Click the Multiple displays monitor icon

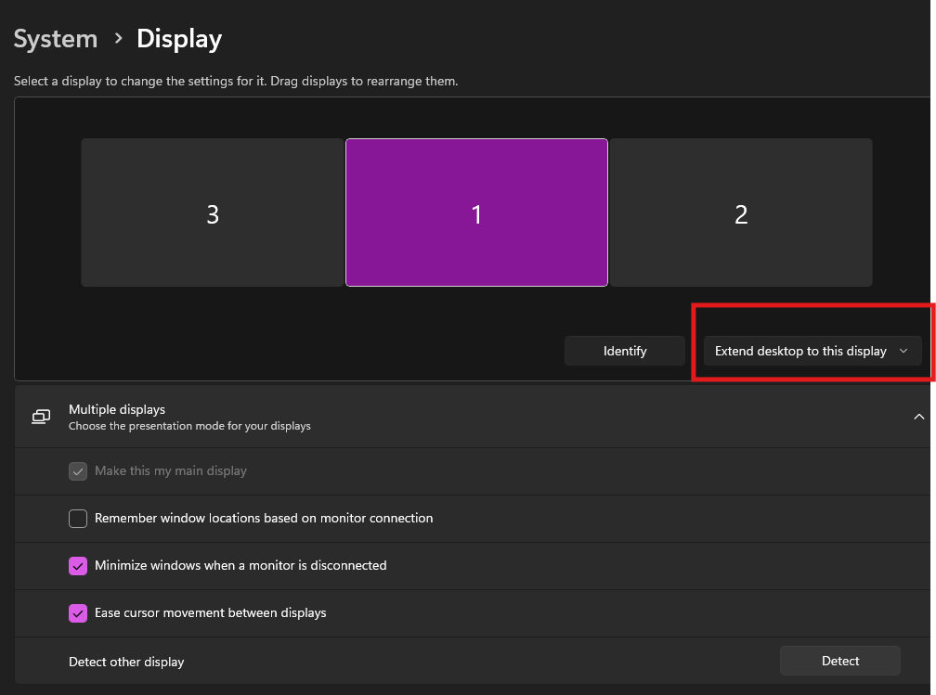click(x=41, y=417)
